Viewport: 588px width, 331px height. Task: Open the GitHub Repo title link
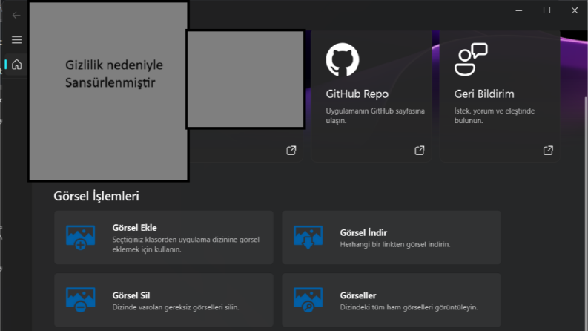357,94
